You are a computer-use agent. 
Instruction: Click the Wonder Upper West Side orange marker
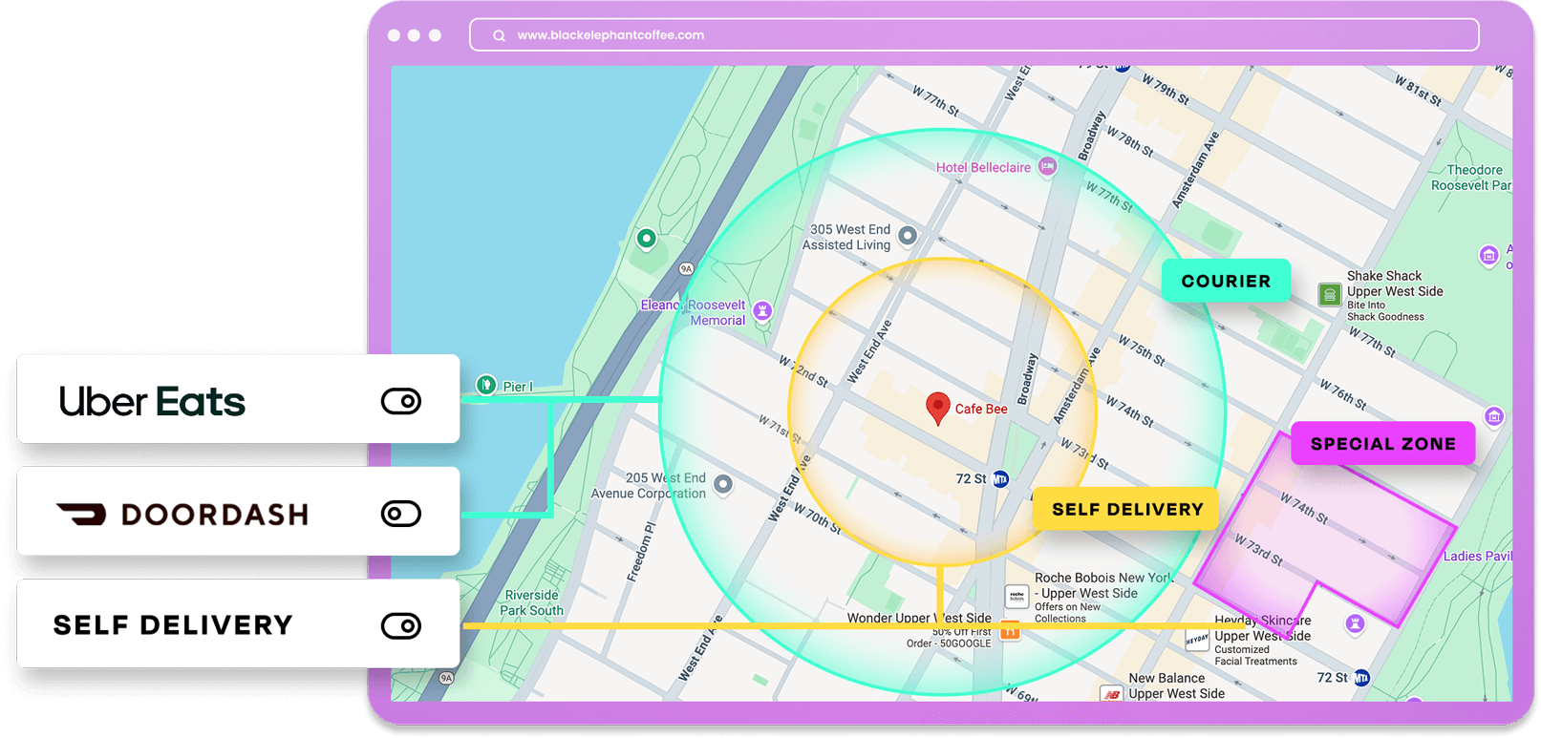click(1010, 631)
